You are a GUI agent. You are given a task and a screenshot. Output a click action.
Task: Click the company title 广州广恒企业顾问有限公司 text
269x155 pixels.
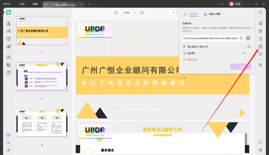click(130, 70)
